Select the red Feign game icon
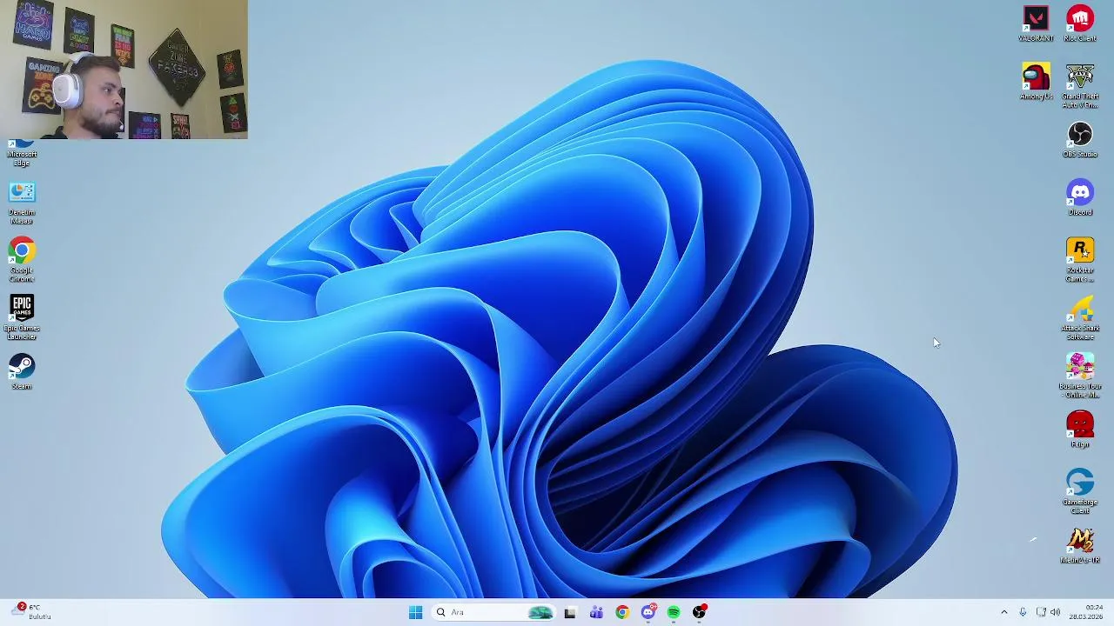 (x=1080, y=430)
